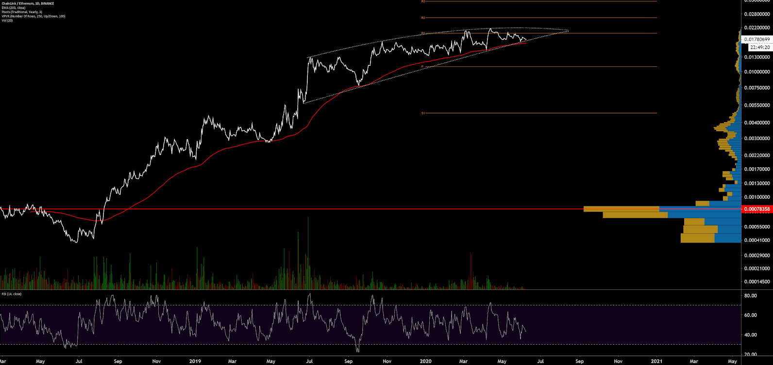The image size is (773, 365).
Task: Select the EMA (200, close) indicator legend
Action: (13, 8)
